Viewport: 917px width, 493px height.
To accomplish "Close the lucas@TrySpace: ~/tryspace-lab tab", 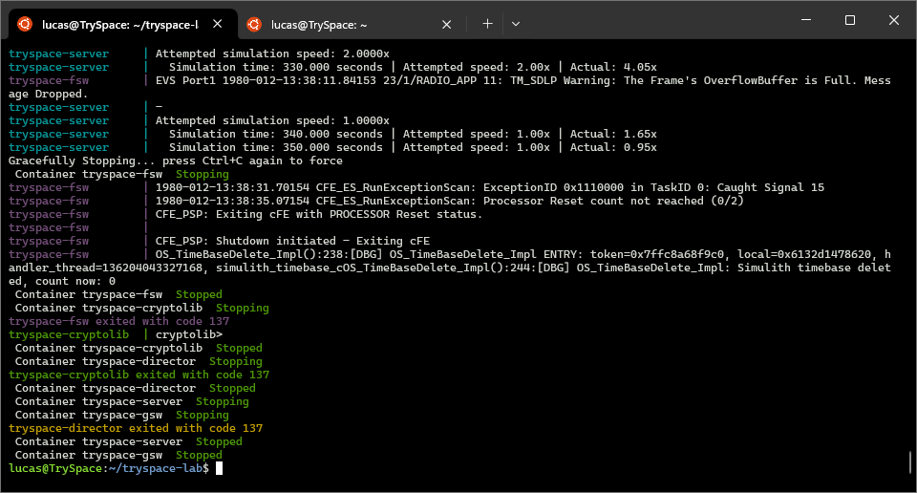I will click(x=218, y=24).
